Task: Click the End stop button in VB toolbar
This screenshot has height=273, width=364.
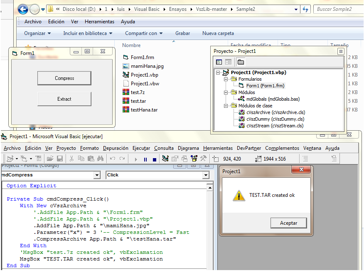Action: click(155, 159)
